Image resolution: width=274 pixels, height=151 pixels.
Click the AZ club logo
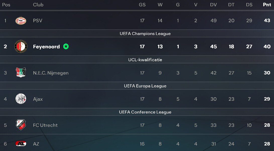(x=21, y=144)
